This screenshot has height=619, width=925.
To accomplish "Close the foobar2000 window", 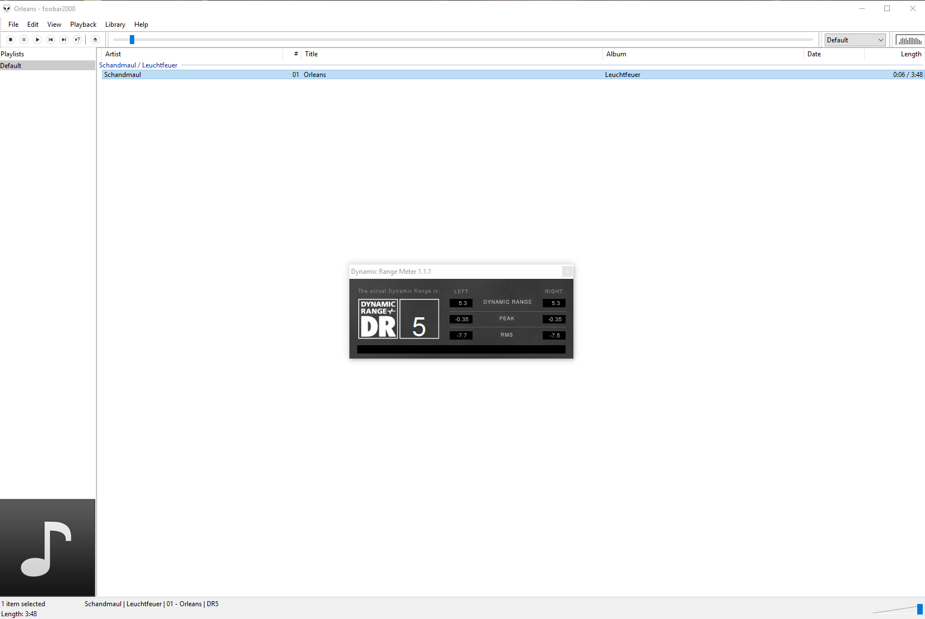I will pyautogui.click(x=913, y=8).
